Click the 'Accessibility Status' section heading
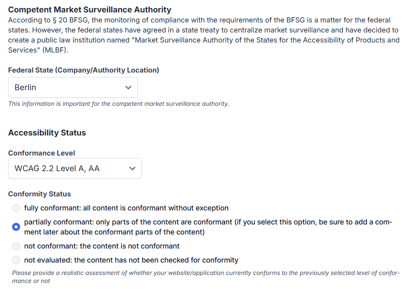This screenshot has height=289, width=409. 47,133
